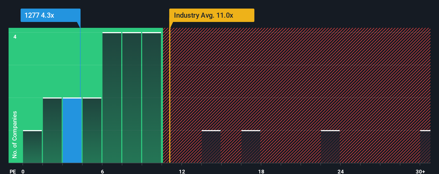The image size is (439, 174).
Task: Click the first tall bar starting at PE 6
Action: click(112, 97)
